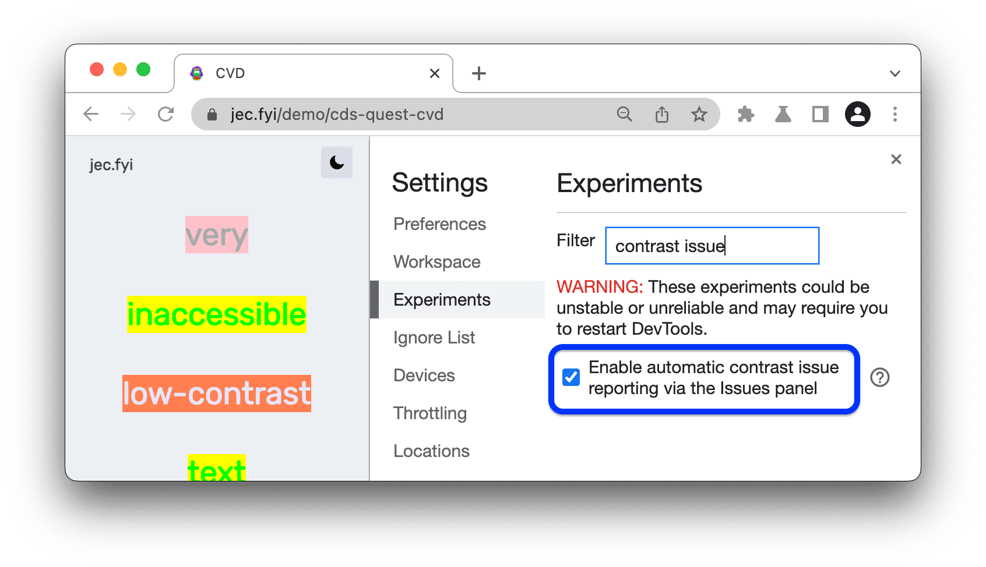Select Preferences in the Settings sidebar
The height and width of the screenshot is (567, 986).
pyautogui.click(x=439, y=224)
